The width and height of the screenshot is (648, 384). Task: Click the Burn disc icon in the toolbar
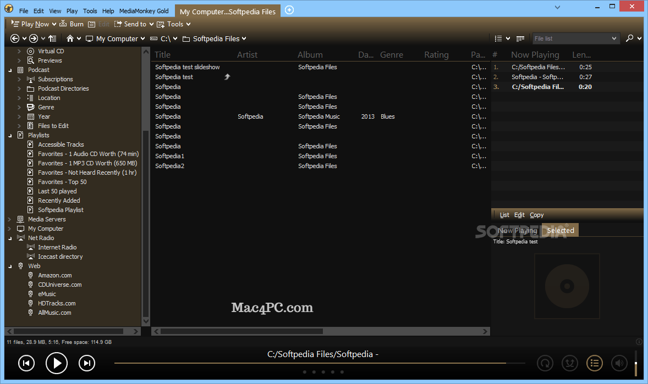63,24
